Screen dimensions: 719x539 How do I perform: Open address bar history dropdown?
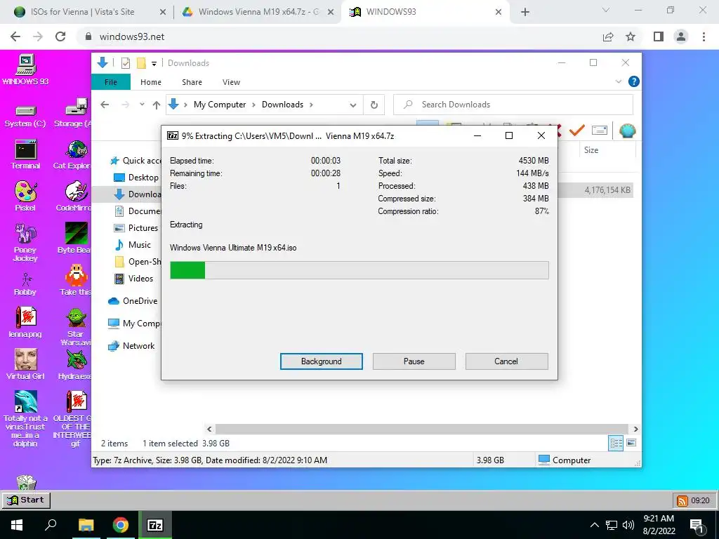coord(353,105)
